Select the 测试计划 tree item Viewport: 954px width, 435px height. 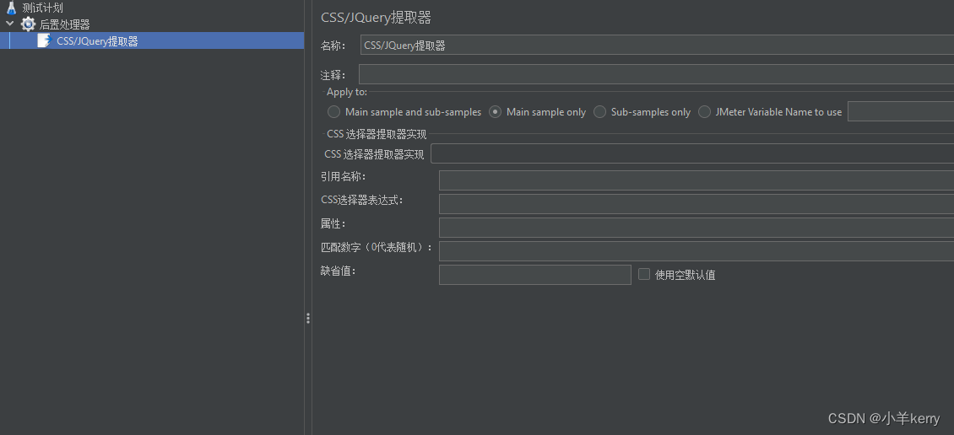[x=42, y=8]
